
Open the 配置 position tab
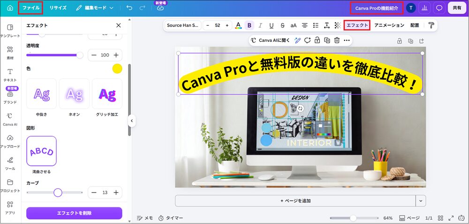[415, 25]
